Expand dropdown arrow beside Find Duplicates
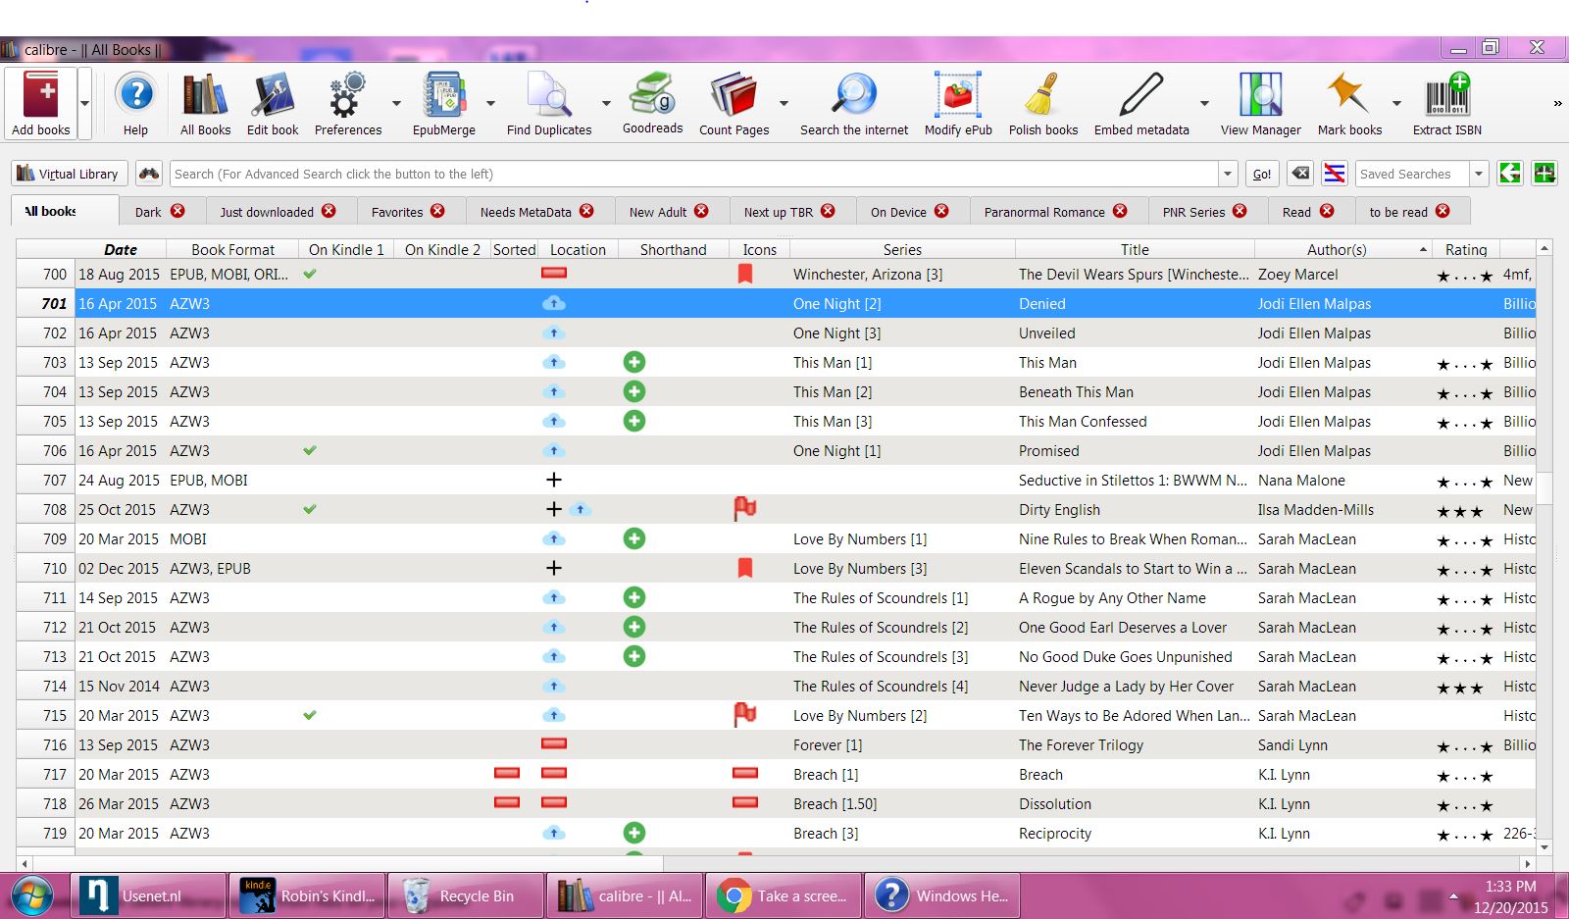The width and height of the screenshot is (1569, 919). [606, 103]
